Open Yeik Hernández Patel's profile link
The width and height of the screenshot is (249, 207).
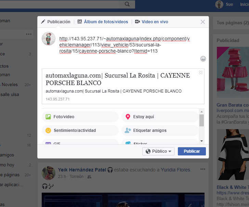coord(82,170)
